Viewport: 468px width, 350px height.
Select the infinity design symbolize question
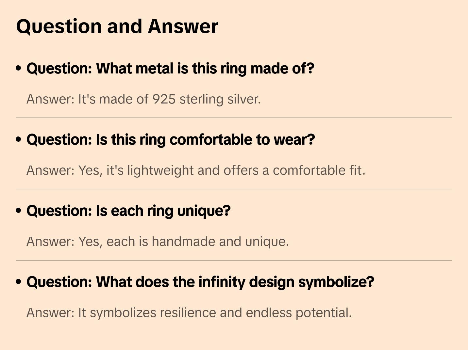click(200, 282)
